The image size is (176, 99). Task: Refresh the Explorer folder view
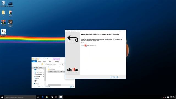pyautogui.click(x=63, y=64)
